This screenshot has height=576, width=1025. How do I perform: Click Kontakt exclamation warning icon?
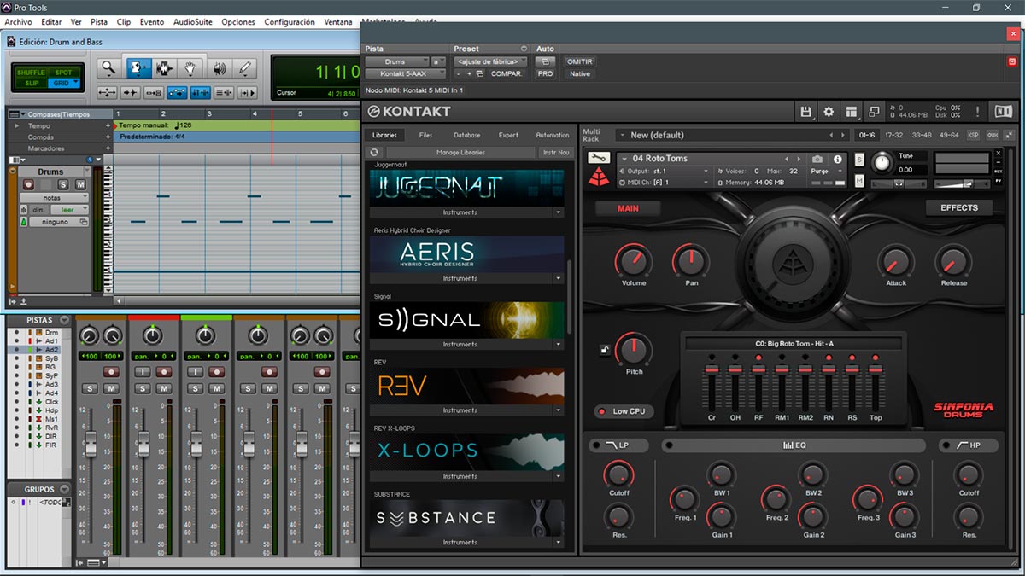[976, 112]
